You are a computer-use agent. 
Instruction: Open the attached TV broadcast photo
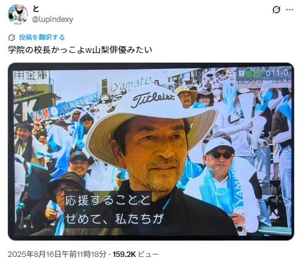(x=151, y=152)
